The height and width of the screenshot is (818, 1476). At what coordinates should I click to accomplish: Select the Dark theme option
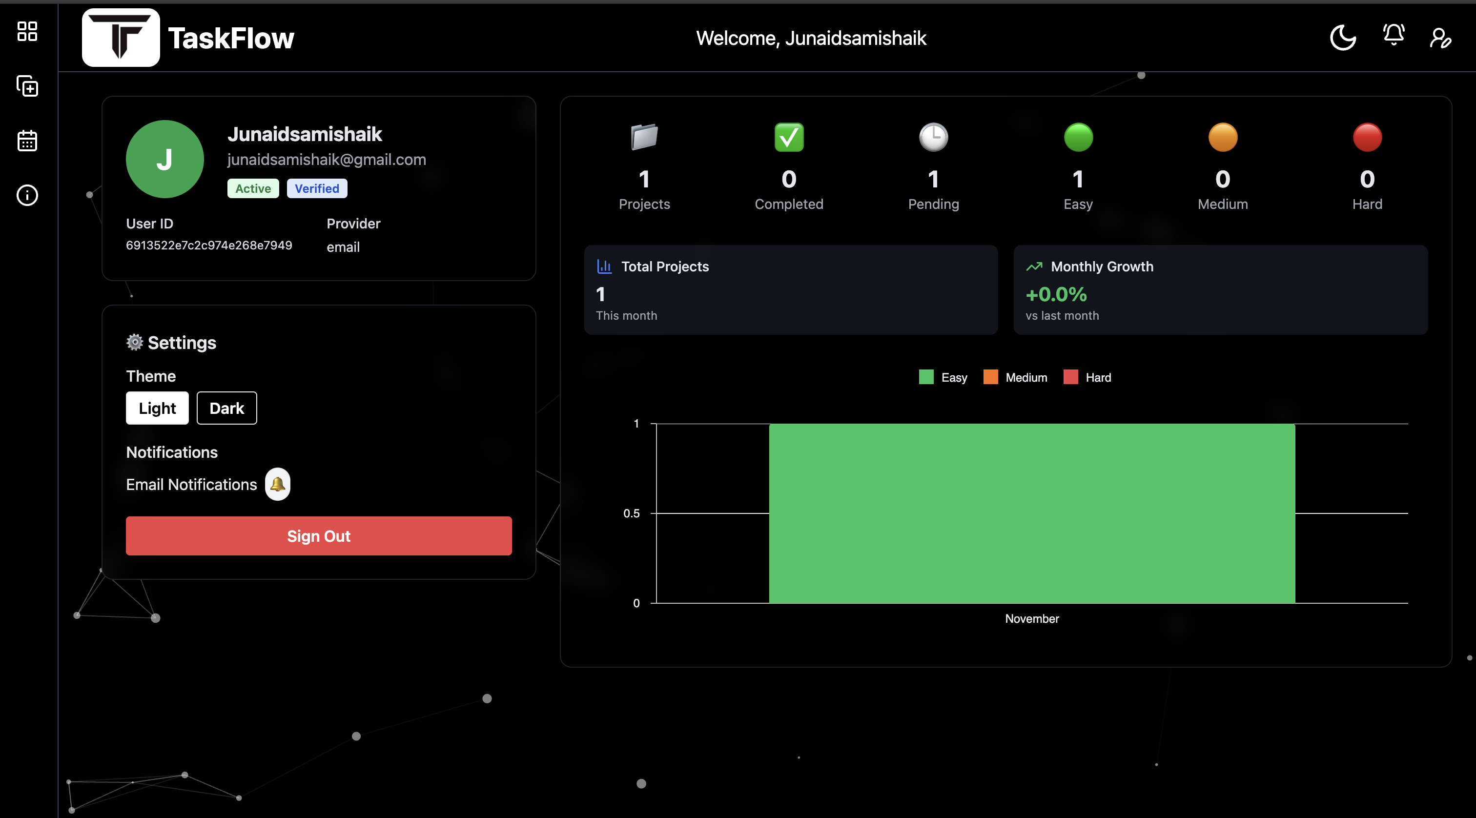(x=226, y=408)
